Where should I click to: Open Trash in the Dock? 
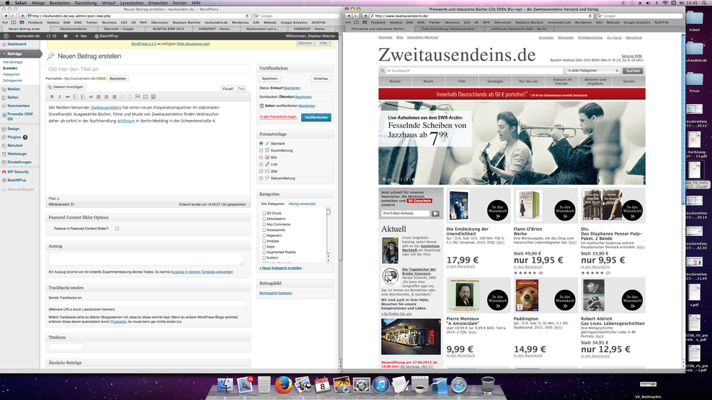coord(488,385)
